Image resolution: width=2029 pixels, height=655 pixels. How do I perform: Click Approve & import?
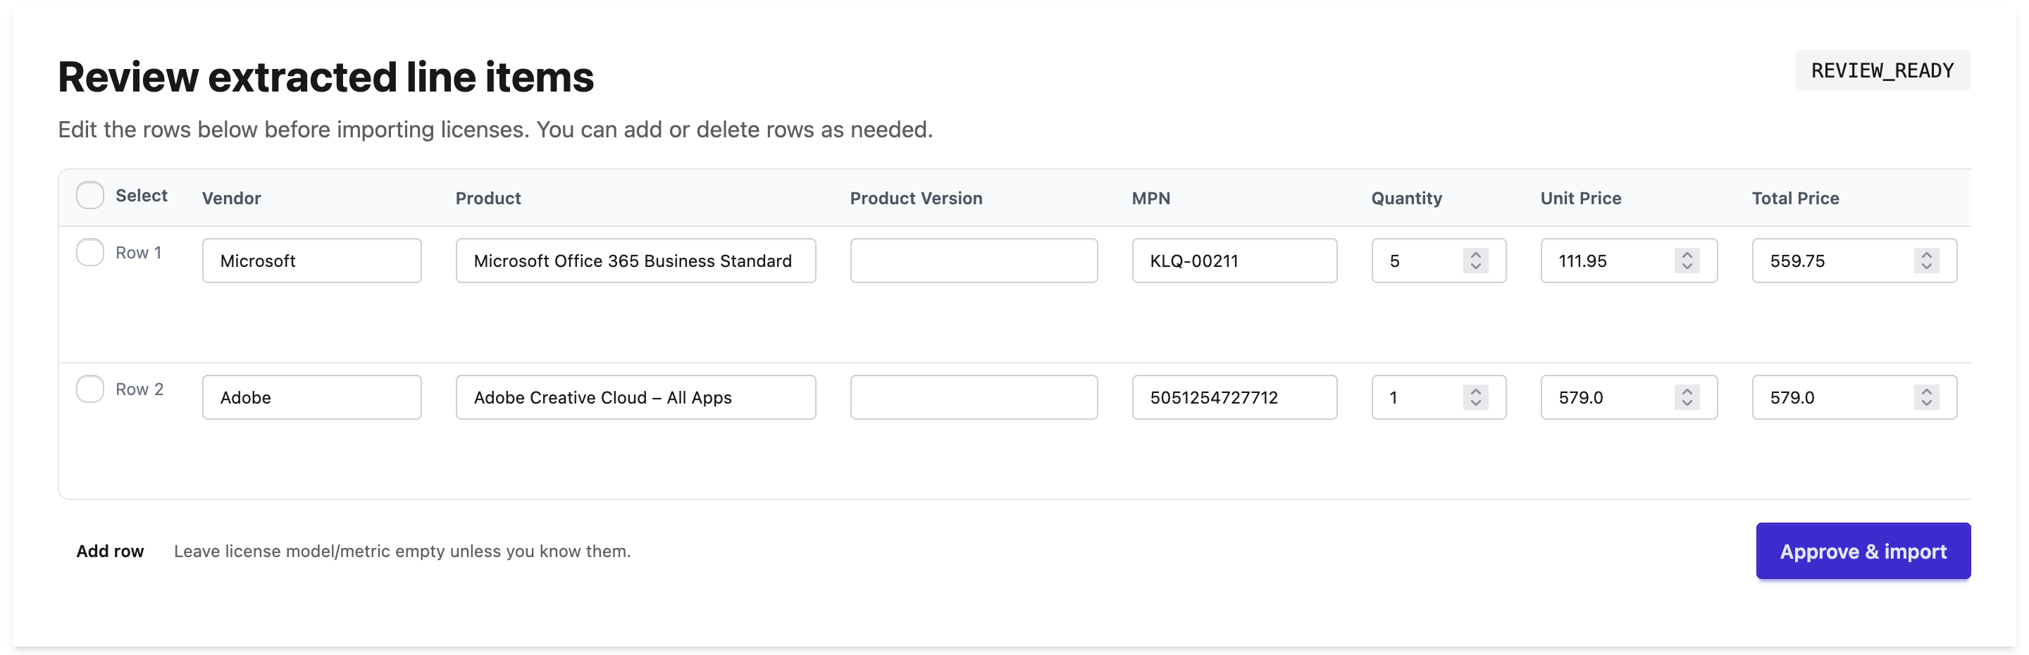pos(1863,551)
